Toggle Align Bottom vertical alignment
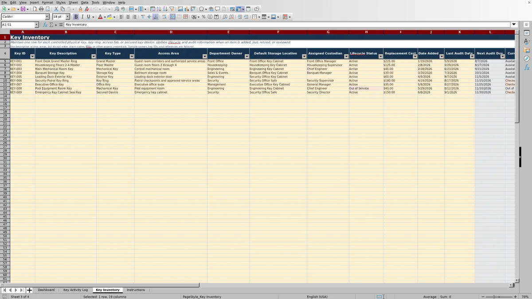The height and width of the screenshot is (299, 532). (x=155, y=17)
